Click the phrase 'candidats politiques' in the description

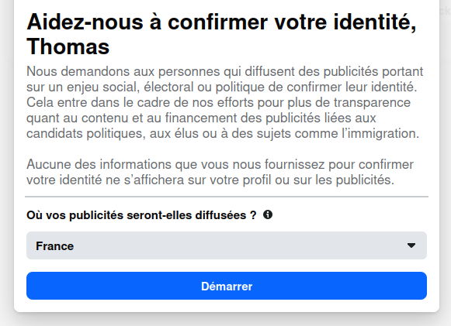coord(85,134)
